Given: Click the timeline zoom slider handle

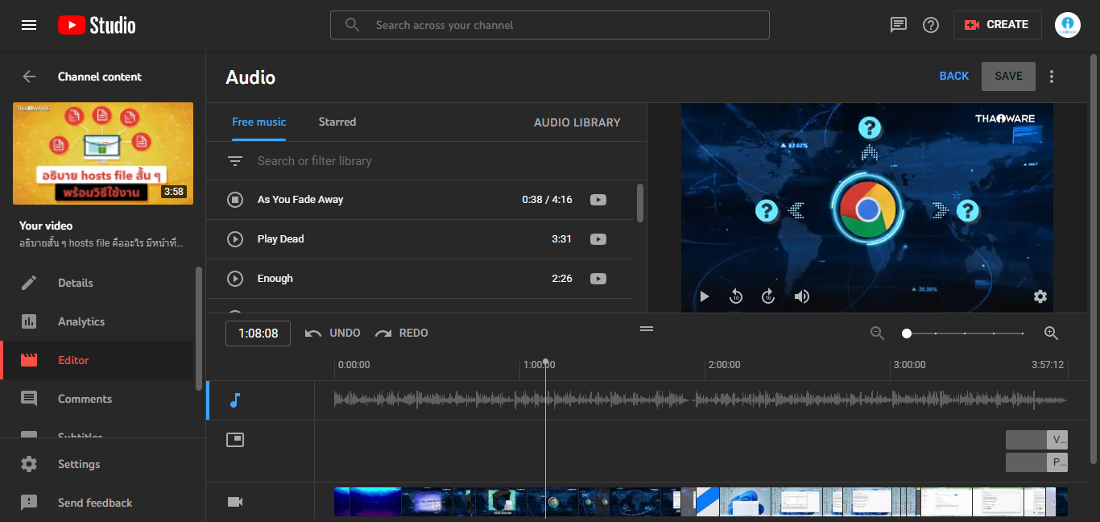Looking at the screenshot, I should pyautogui.click(x=907, y=333).
